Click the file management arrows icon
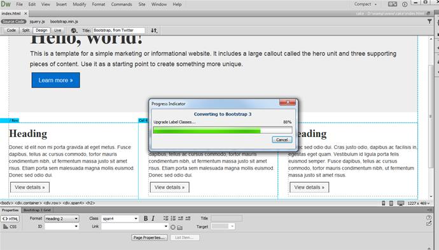 pyautogui.click(x=154, y=30)
